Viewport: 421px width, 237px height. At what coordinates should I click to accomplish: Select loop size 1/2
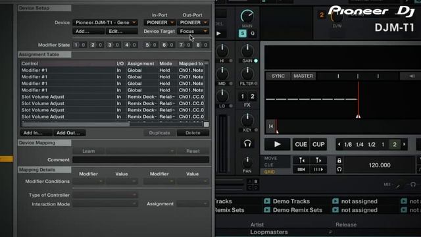coord(371,145)
